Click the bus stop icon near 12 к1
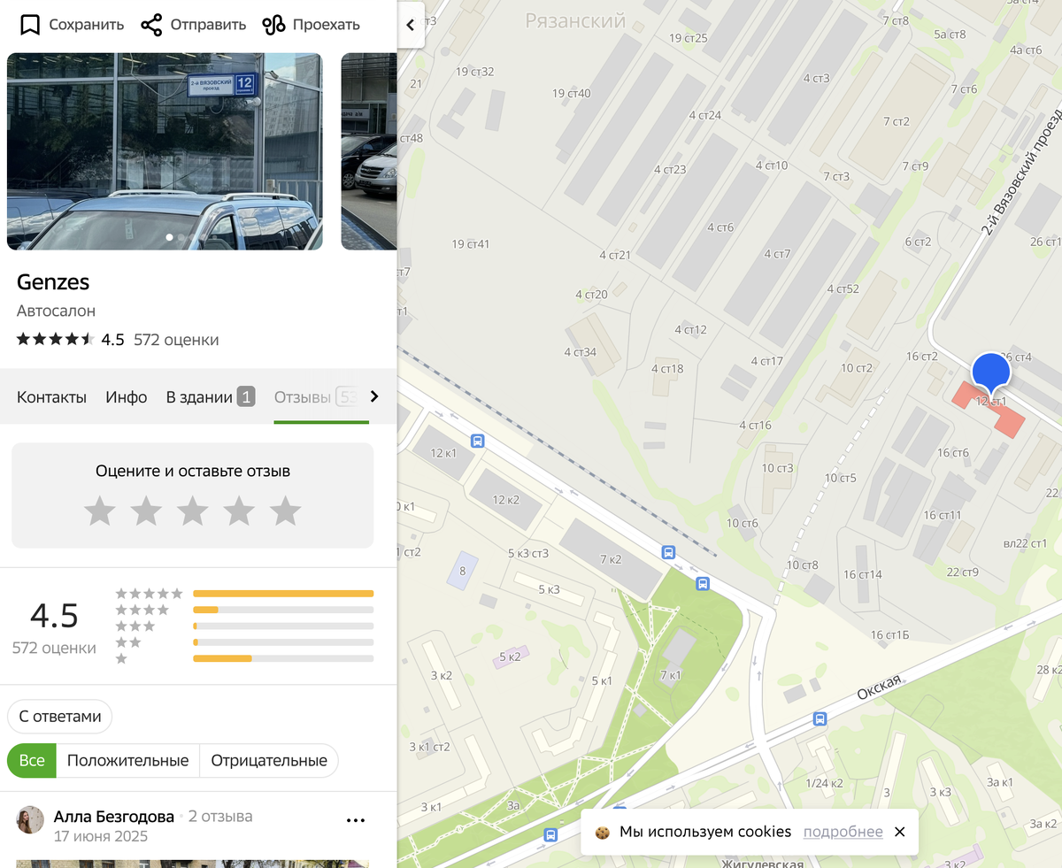 (477, 441)
